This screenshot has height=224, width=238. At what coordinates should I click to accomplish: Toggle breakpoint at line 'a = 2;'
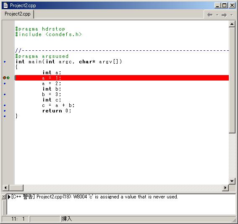pos(5,83)
